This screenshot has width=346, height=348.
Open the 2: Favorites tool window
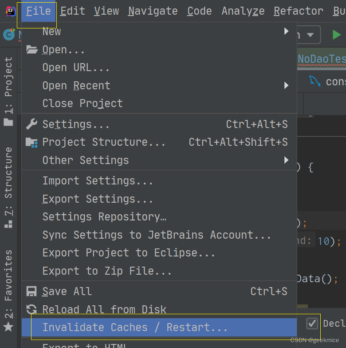pos(8,290)
